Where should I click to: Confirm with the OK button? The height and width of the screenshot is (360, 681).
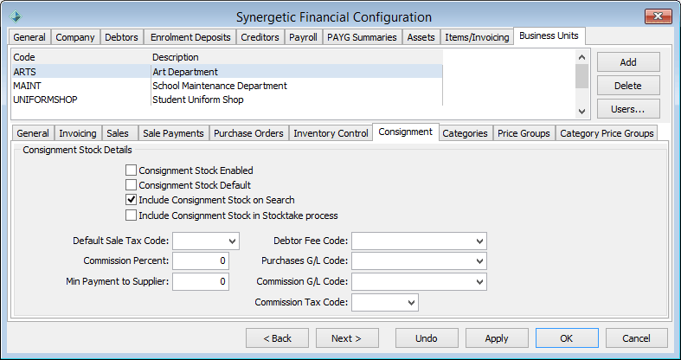(x=567, y=338)
